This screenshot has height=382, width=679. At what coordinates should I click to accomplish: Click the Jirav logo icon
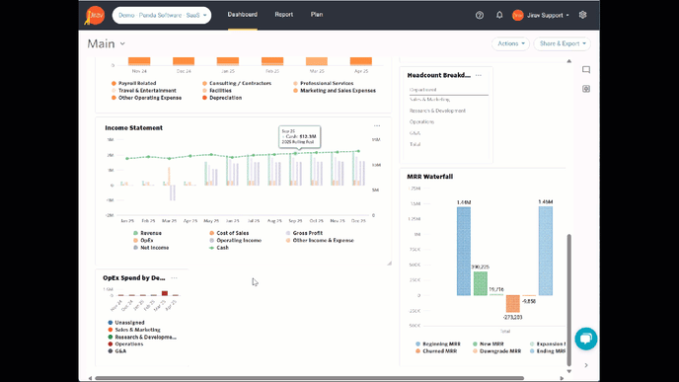tap(95, 16)
